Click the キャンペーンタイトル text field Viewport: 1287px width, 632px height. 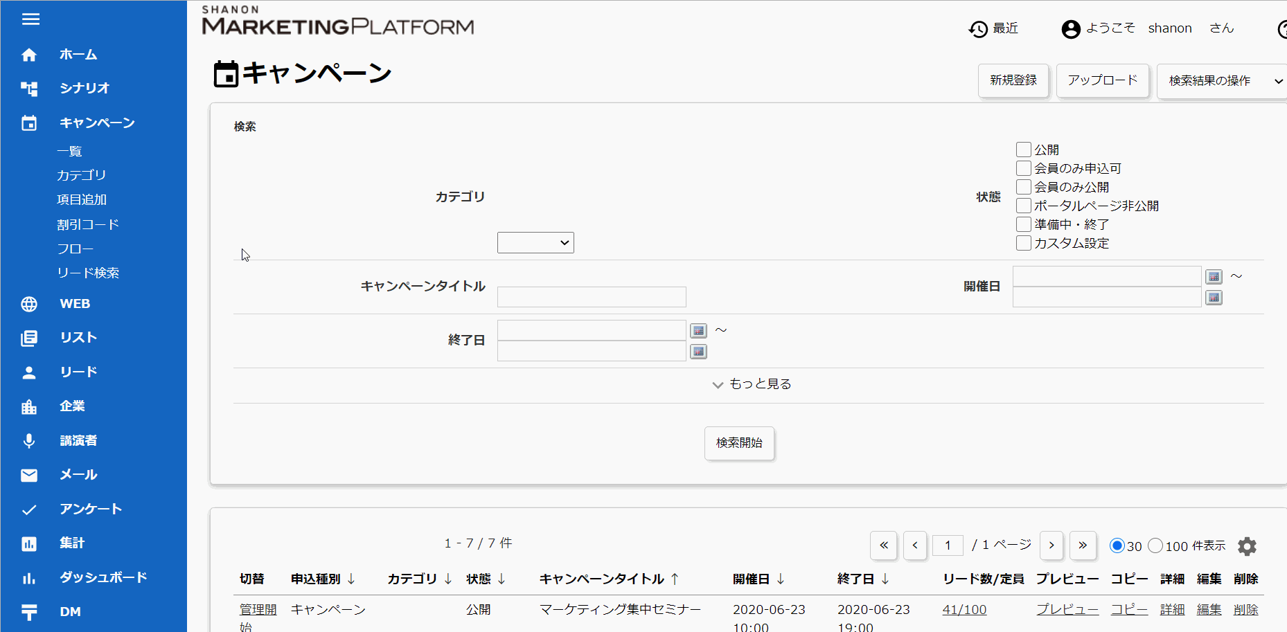point(592,297)
